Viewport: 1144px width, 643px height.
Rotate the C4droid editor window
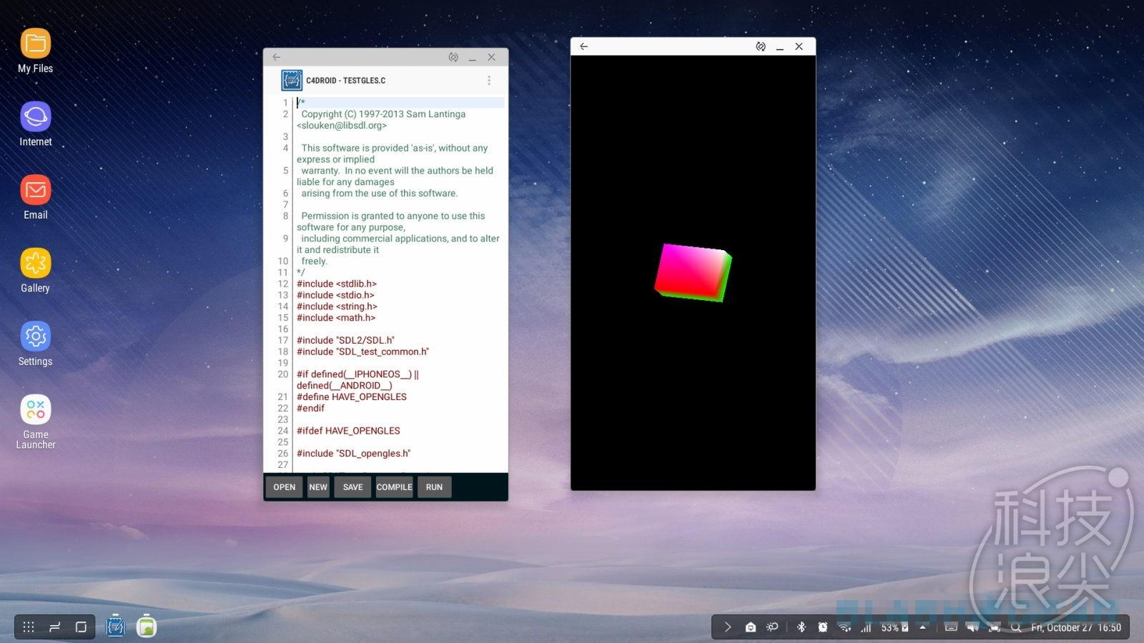pos(453,57)
